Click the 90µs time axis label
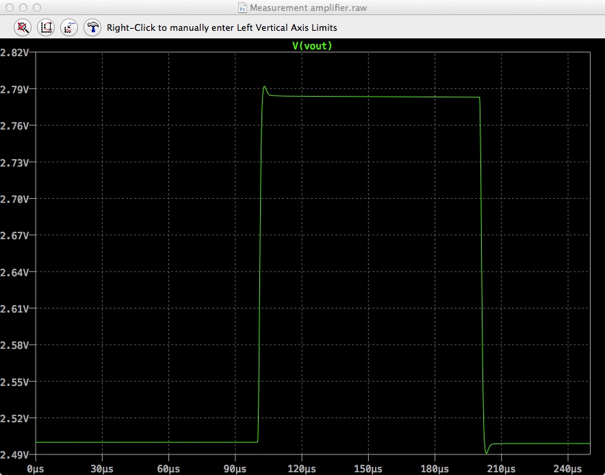605x475 pixels. pyautogui.click(x=235, y=469)
